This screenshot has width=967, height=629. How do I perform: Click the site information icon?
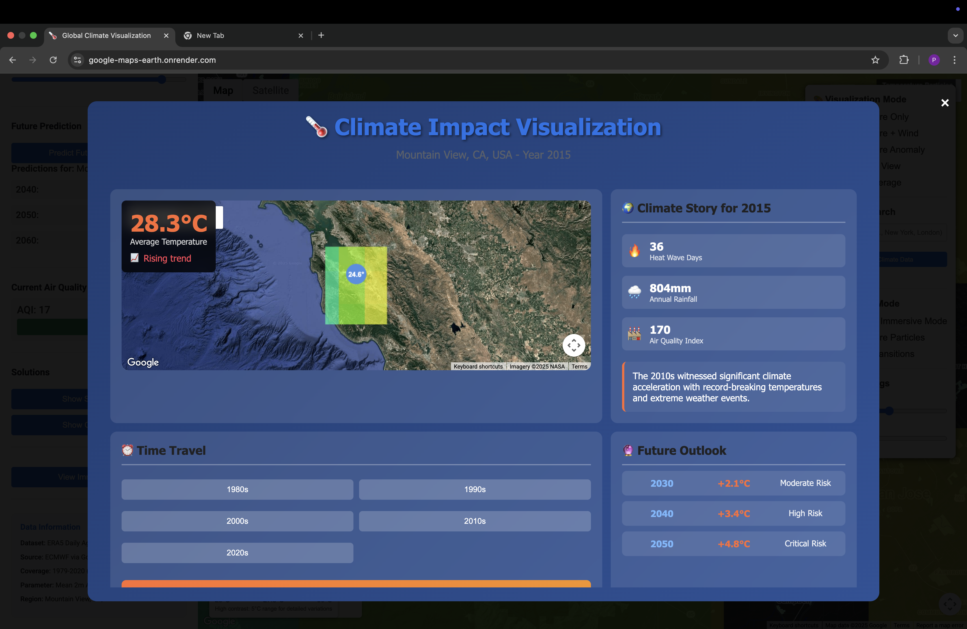pos(77,60)
